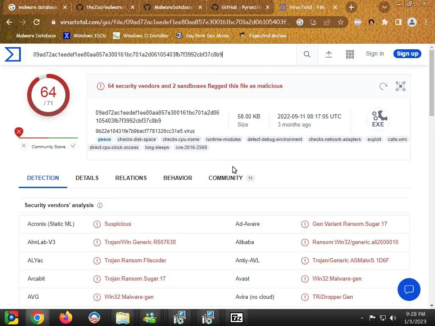Click the cve-2016-2569 tag
The height and width of the screenshot is (326, 435).
(x=191, y=147)
